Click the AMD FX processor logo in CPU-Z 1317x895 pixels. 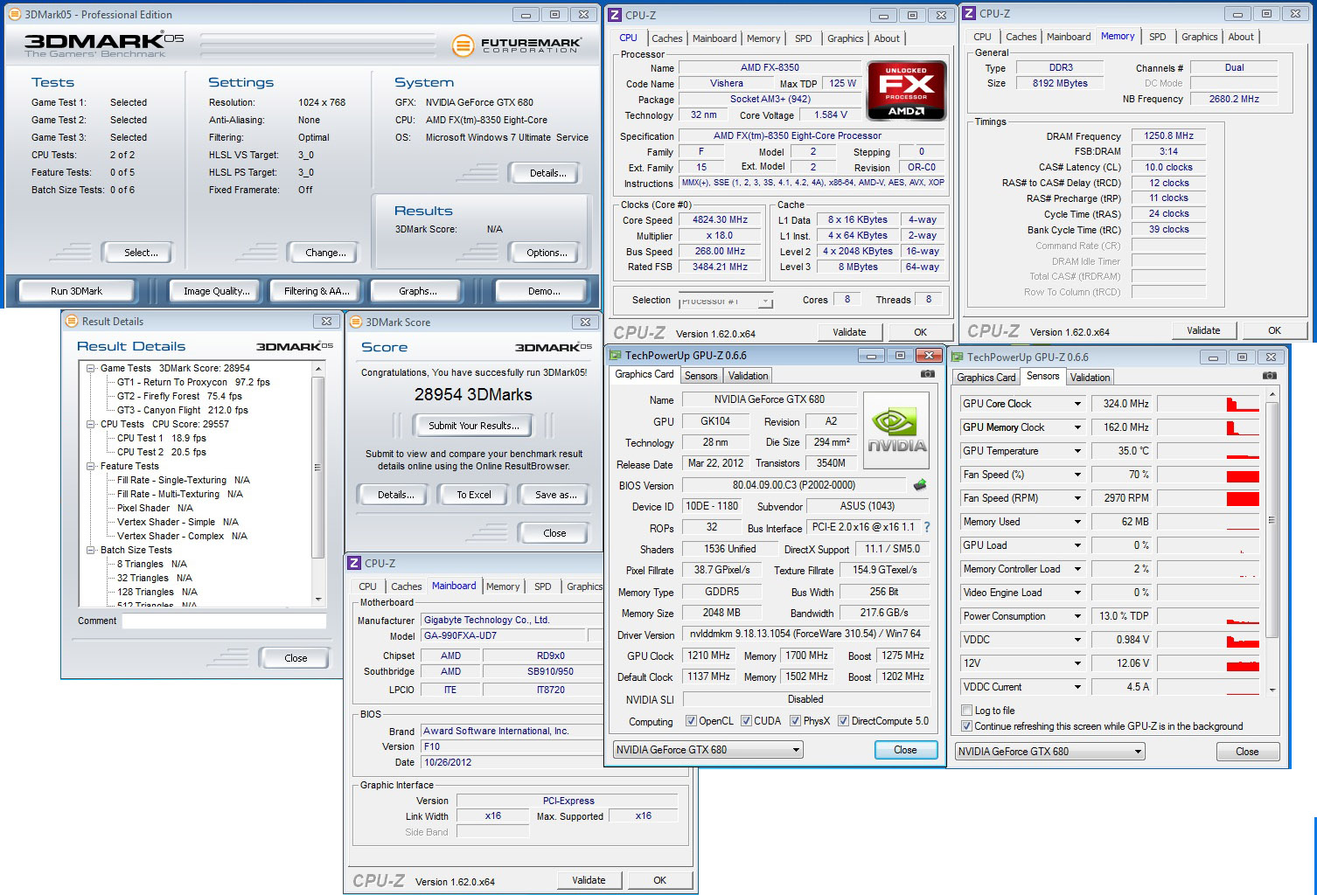pyautogui.click(x=906, y=90)
